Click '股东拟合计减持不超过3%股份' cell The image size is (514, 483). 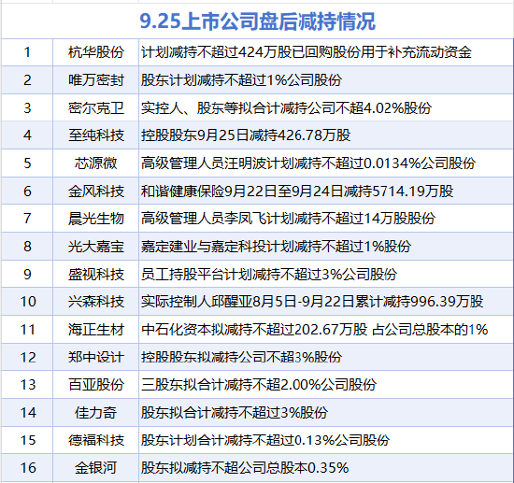[x=326, y=413]
